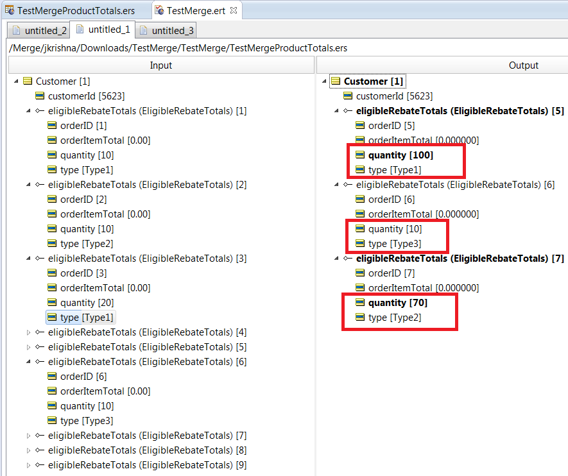Viewport: 568px width, 476px height.
Task: Expand Input eligibleRebateTotals [5] node
Action: coord(28,347)
